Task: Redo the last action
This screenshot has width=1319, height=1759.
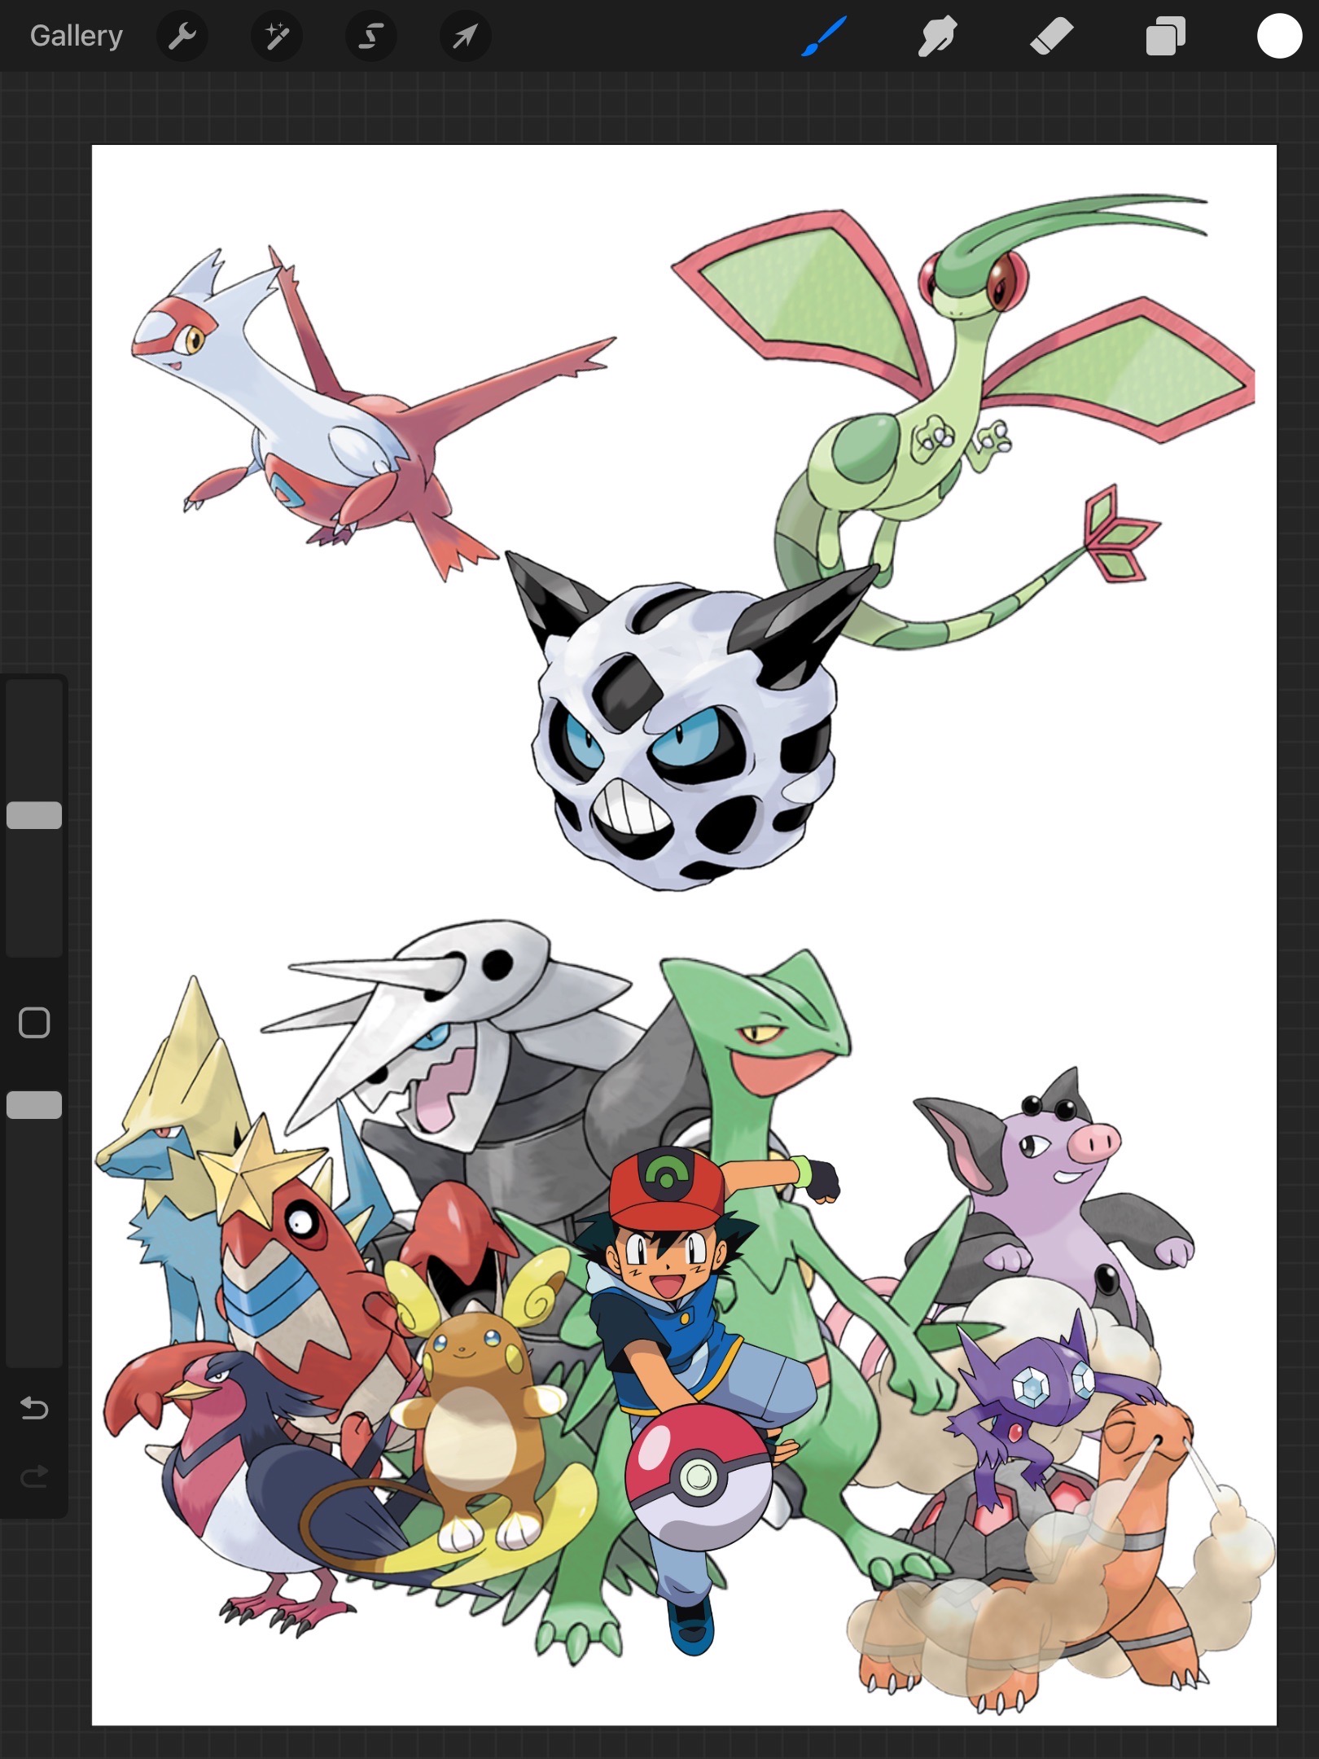Action: point(34,1476)
